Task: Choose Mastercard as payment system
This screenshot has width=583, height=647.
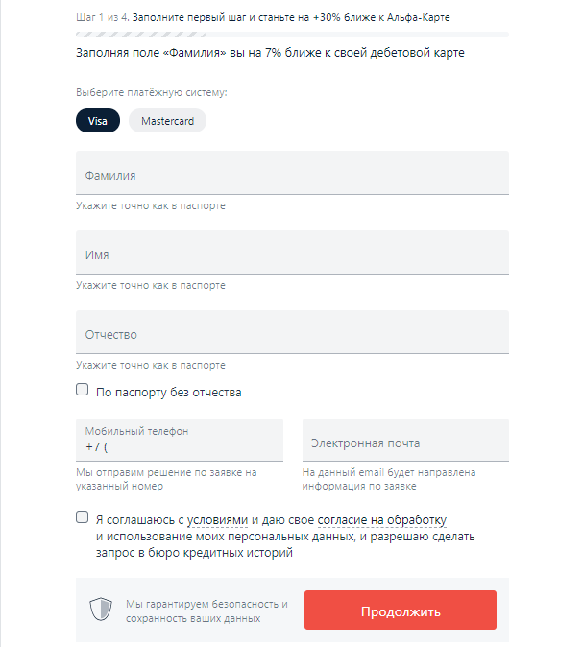Action: point(167,121)
